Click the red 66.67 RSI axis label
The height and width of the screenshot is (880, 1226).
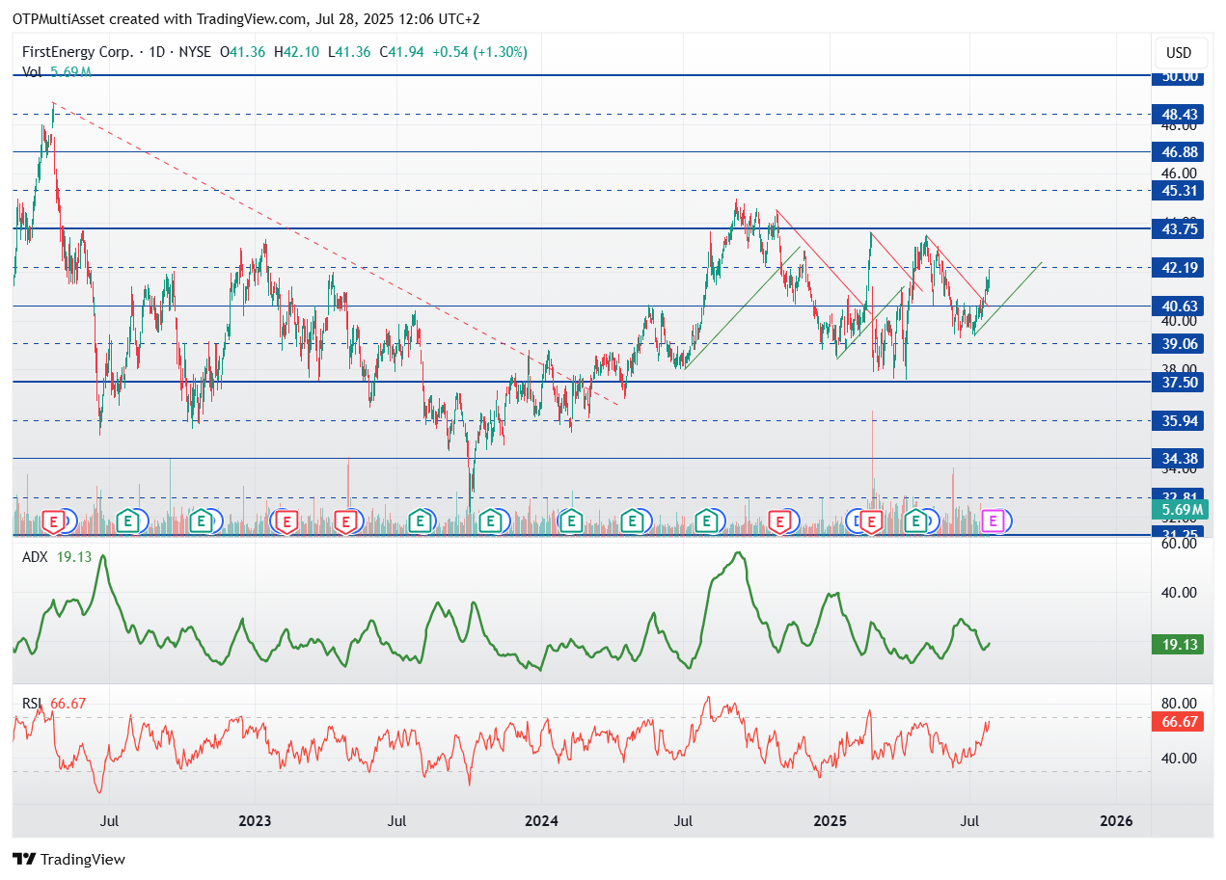pyautogui.click(x=1178, y=721)
